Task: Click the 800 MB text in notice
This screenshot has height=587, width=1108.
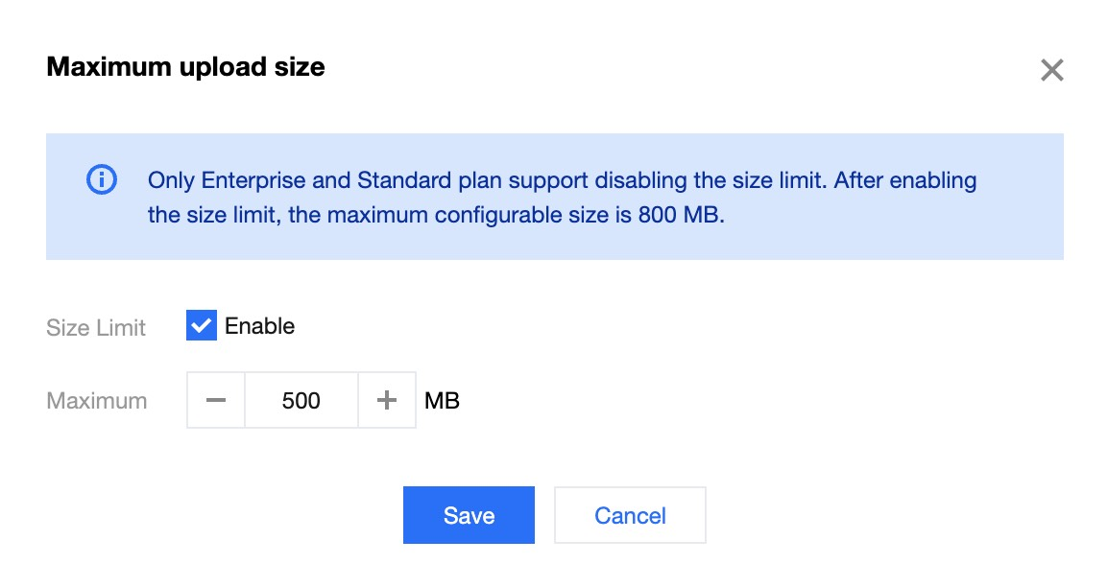Action: pos(680,215)
